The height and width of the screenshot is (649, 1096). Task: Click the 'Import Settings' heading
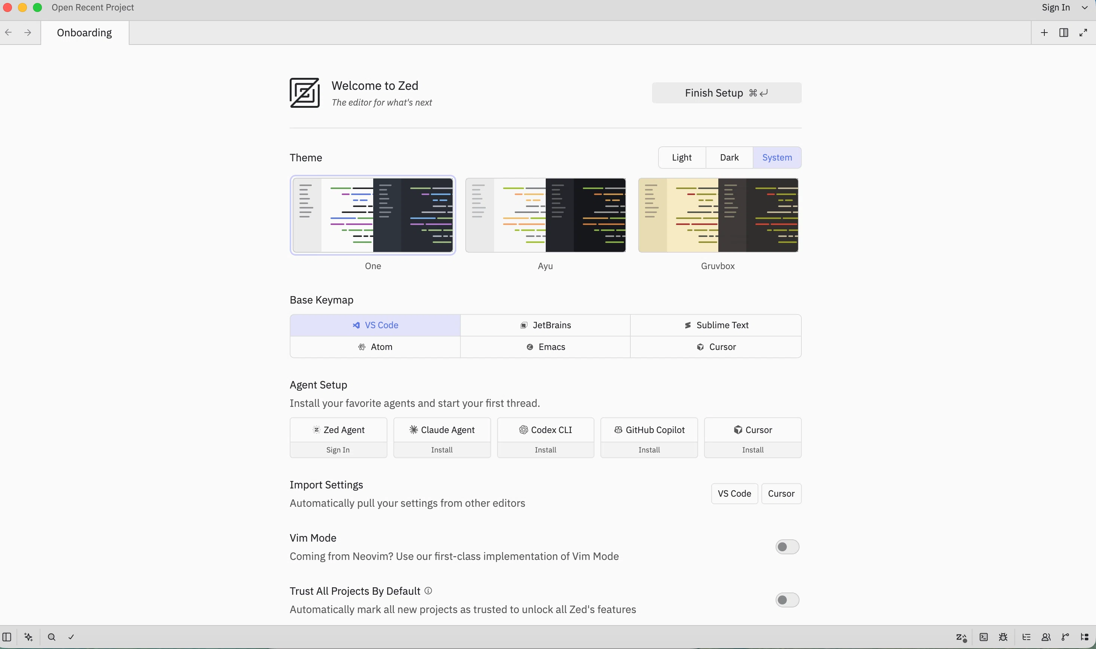[326, 485]
